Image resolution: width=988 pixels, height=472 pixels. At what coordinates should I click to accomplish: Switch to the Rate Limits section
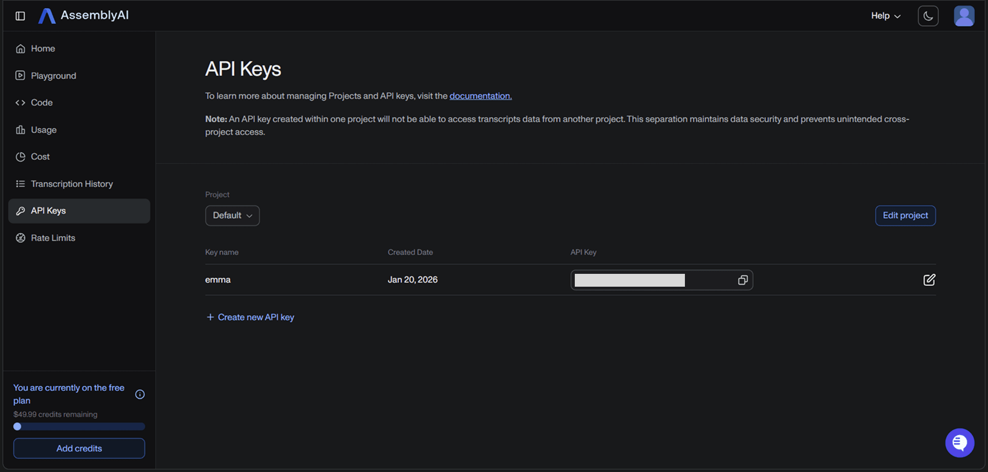(x=52, y=237)
